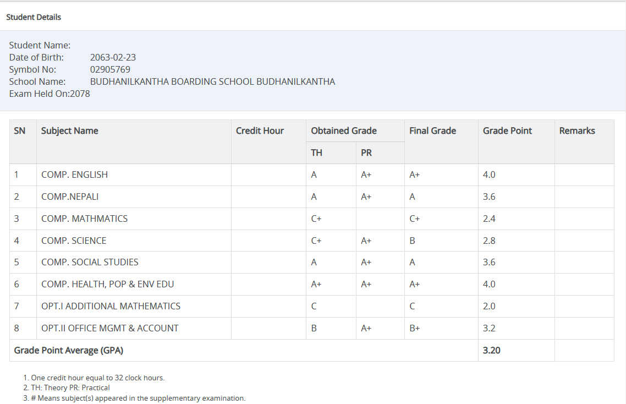Click the Remarks column header

click(x=577, y=130)
